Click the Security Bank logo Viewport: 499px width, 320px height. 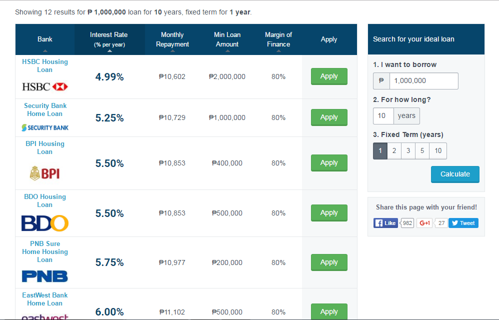pyautogui.click(x=45, y=127)
